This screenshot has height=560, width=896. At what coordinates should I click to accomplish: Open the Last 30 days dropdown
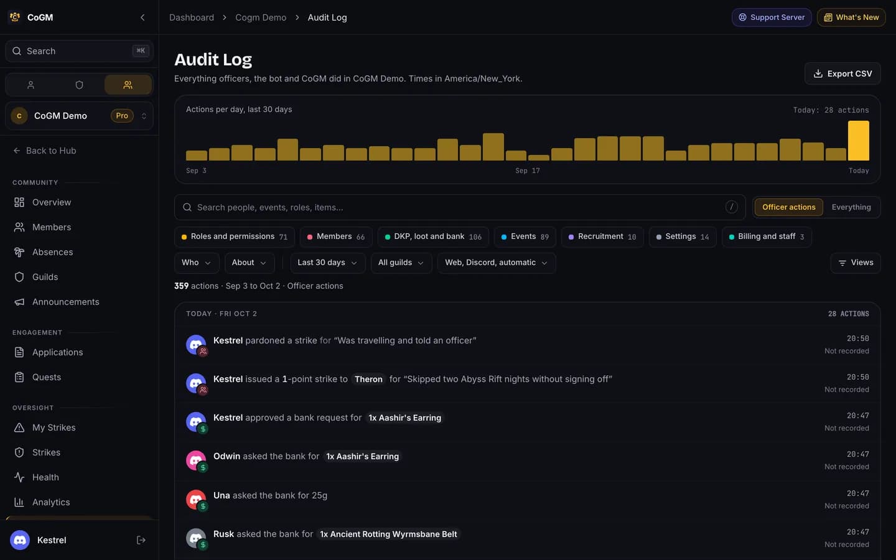[328, 263]
